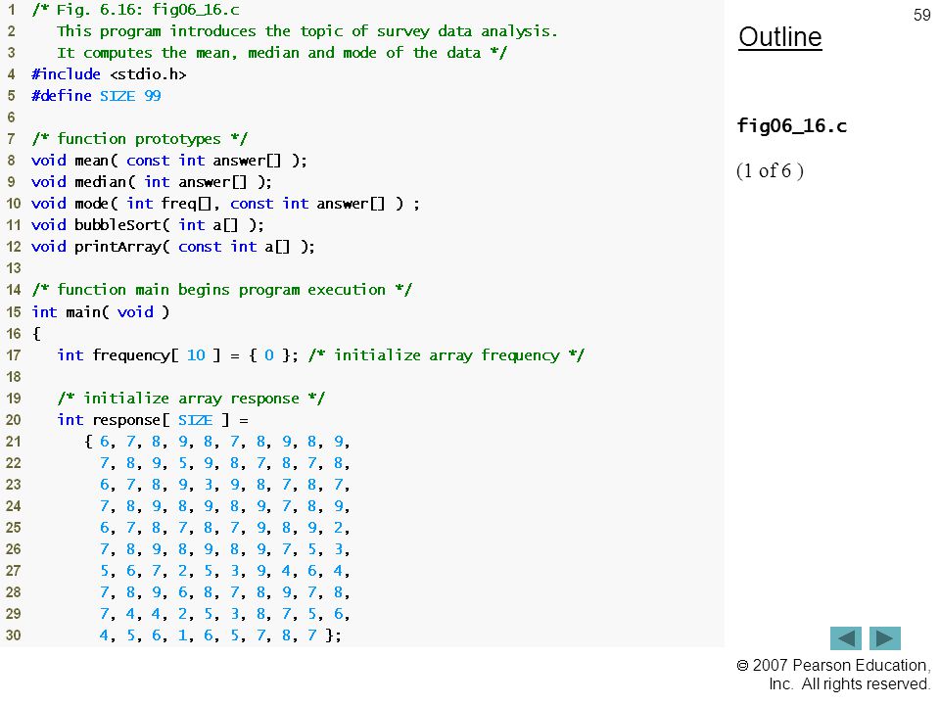The image size is (940, 705).
Task: Go to the next slide arrow
Action: tap(885, 637)
